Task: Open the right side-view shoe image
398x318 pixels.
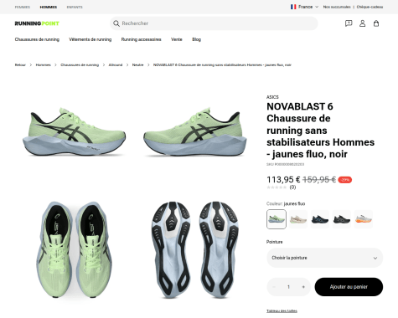Action: tap(195, 131)
